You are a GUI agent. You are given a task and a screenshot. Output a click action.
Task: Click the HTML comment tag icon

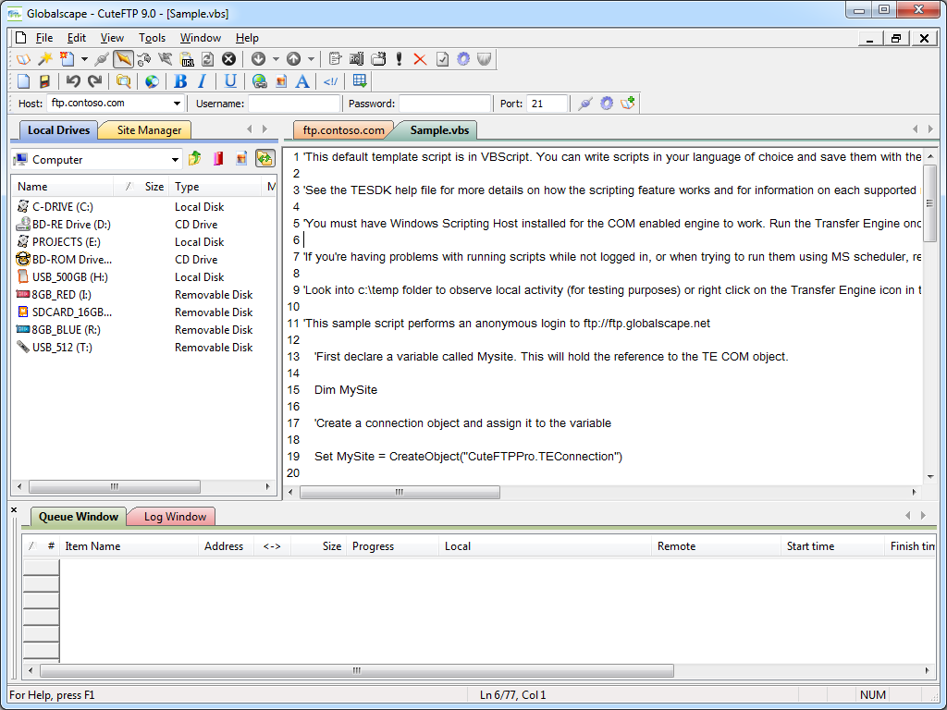pos(330,81)
